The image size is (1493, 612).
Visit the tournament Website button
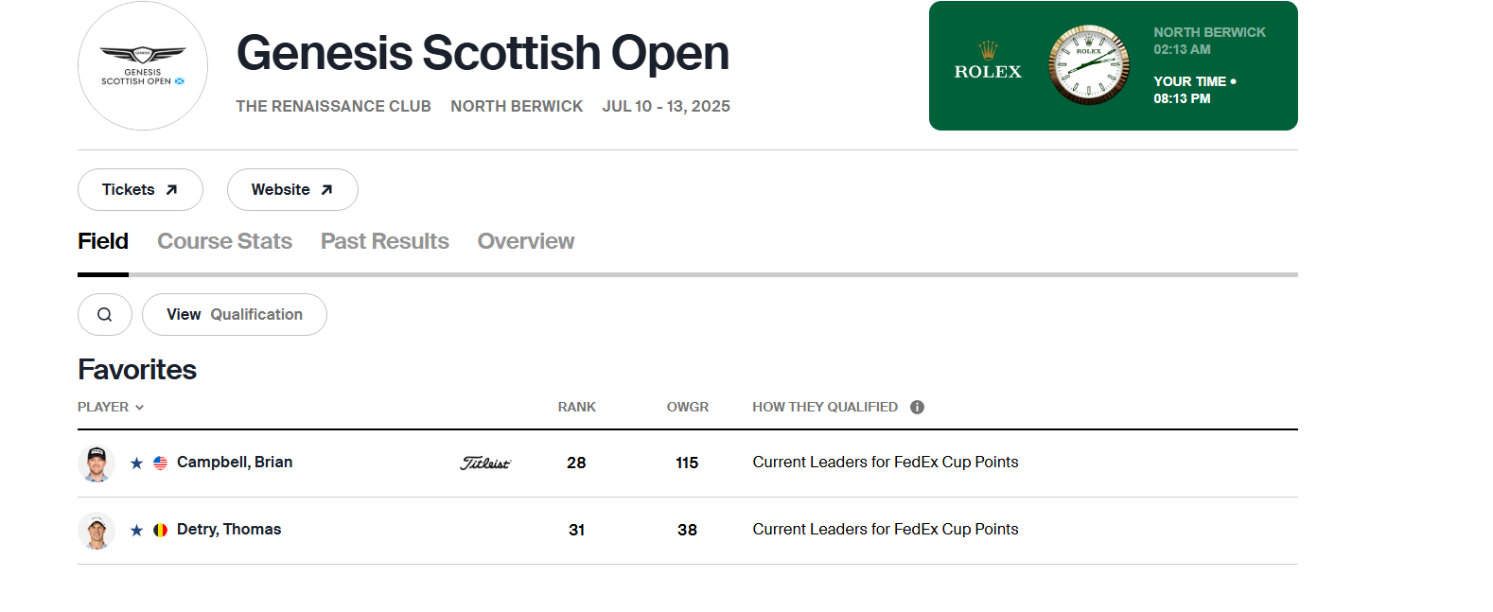[292, 190]
